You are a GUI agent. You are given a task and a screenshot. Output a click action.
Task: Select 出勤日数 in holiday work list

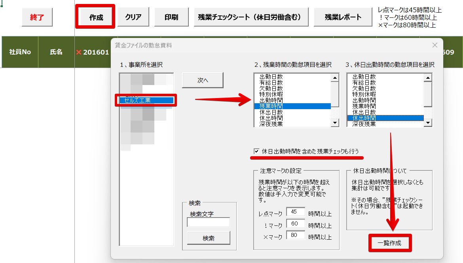[x=385, y=77]
